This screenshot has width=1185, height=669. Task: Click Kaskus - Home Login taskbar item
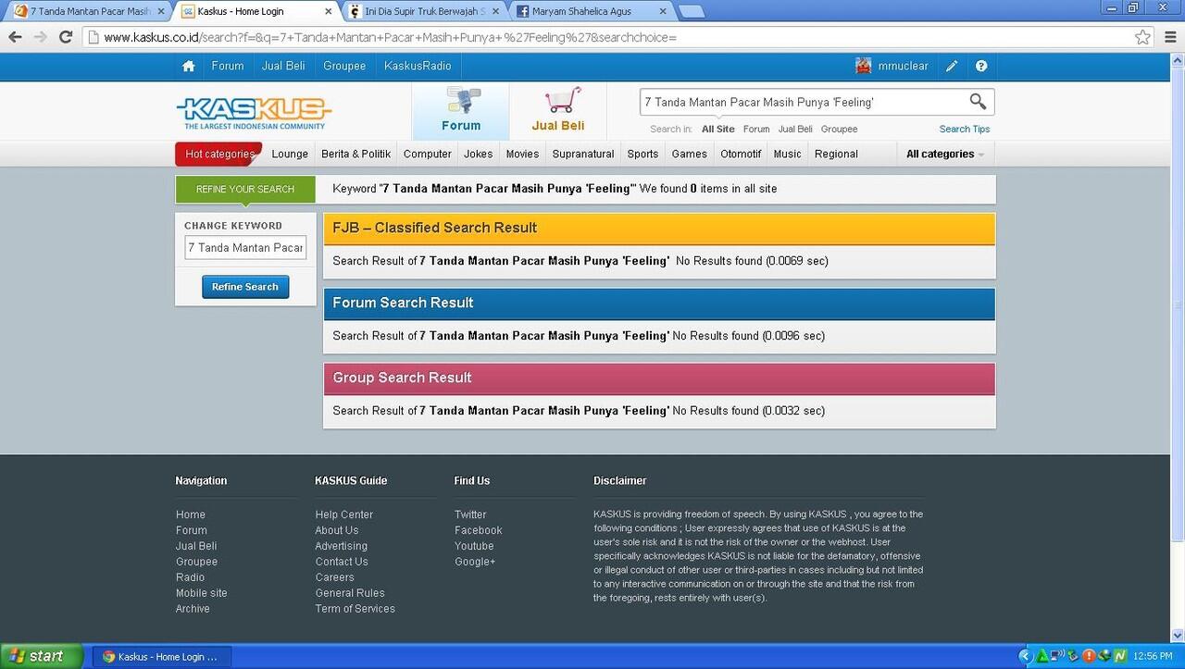[x=161, y=657]
